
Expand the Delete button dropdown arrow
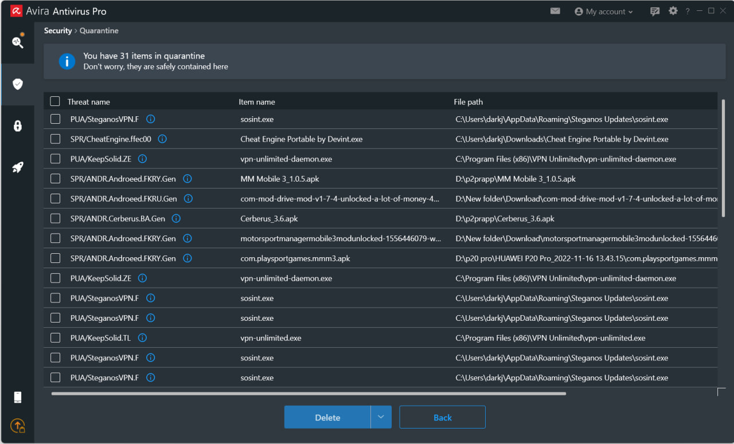tap(381, 417)
